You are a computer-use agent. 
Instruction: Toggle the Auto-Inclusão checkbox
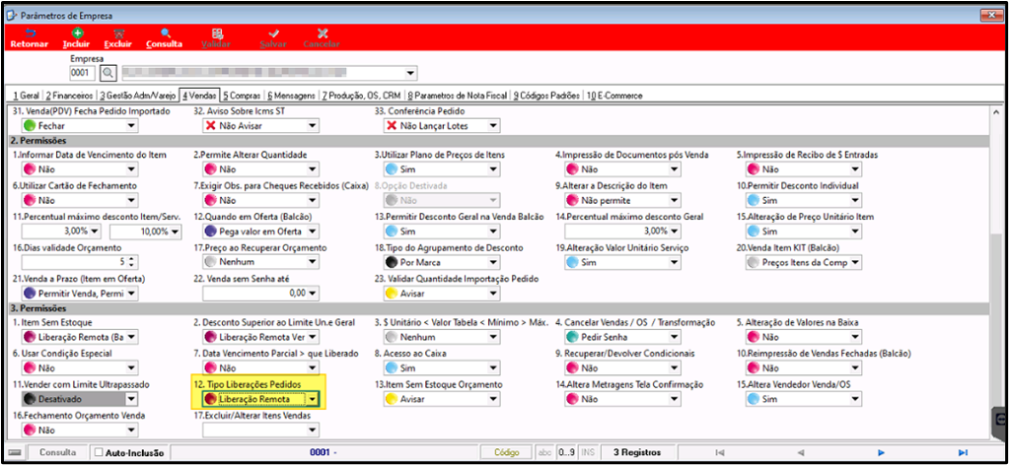coord(99,453)
